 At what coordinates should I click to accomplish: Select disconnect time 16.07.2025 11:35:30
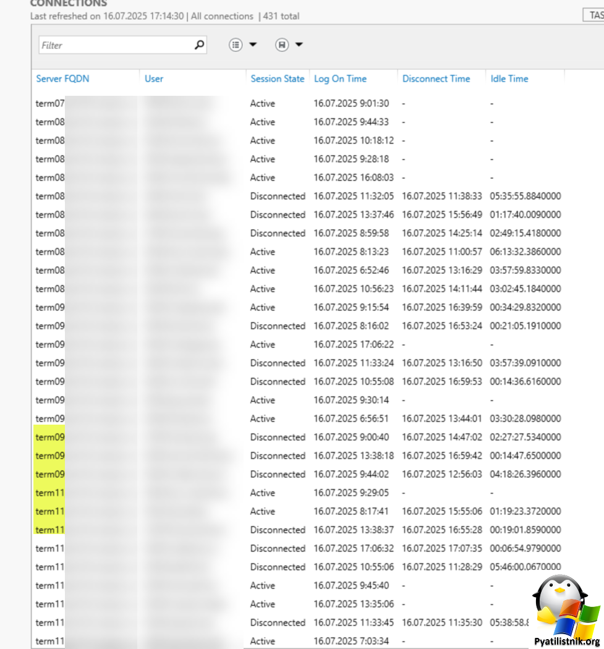coord(442,622)
